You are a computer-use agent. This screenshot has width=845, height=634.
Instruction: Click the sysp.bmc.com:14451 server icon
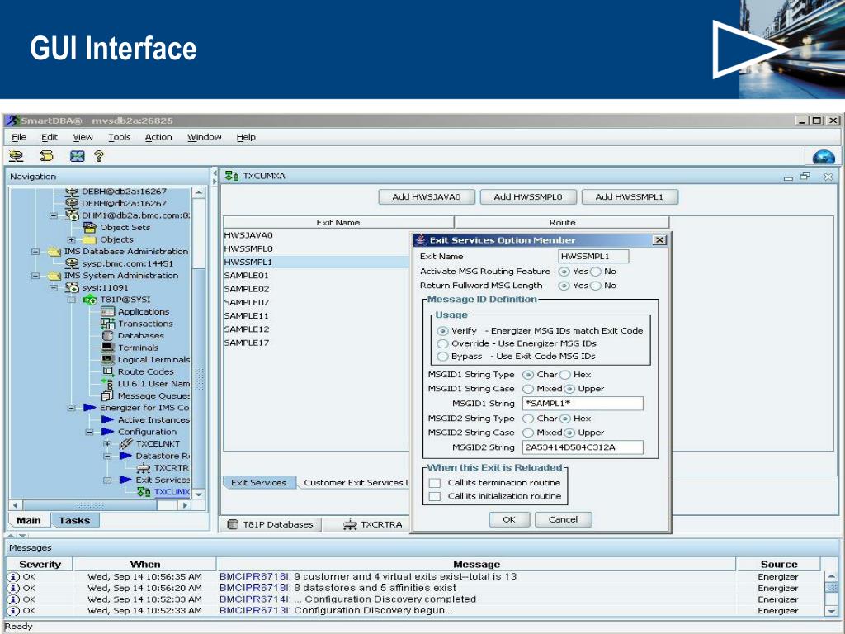(x=72, y=263)
